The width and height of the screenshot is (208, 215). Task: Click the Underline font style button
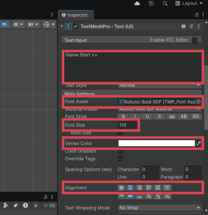(147, 116)
